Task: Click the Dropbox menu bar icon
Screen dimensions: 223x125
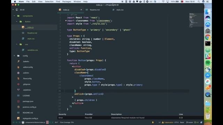Action: coord(130,1)
